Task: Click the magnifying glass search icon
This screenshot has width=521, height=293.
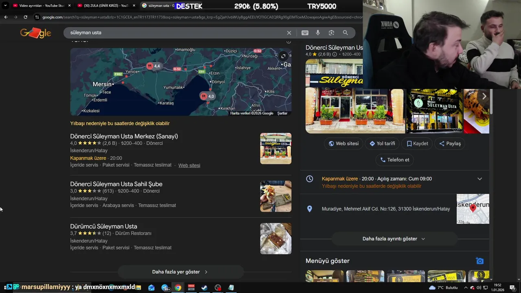Action: (345, 33)
